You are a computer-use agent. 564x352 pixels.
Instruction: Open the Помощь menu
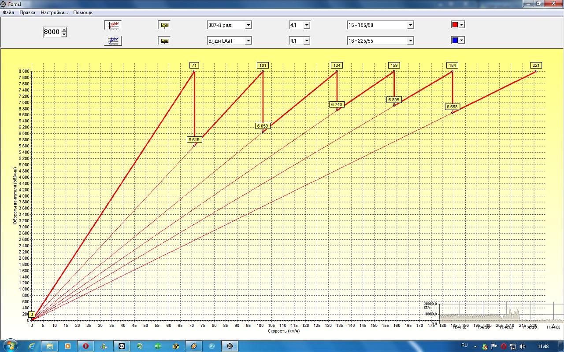83,12
